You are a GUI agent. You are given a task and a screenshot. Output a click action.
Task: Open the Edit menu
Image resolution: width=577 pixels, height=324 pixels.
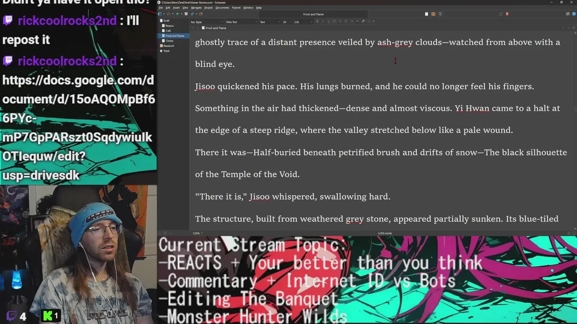point(168,8)
